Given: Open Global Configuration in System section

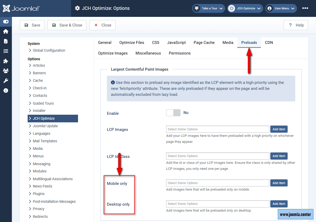Looking at the screenshot, I should tap(49, 50).
